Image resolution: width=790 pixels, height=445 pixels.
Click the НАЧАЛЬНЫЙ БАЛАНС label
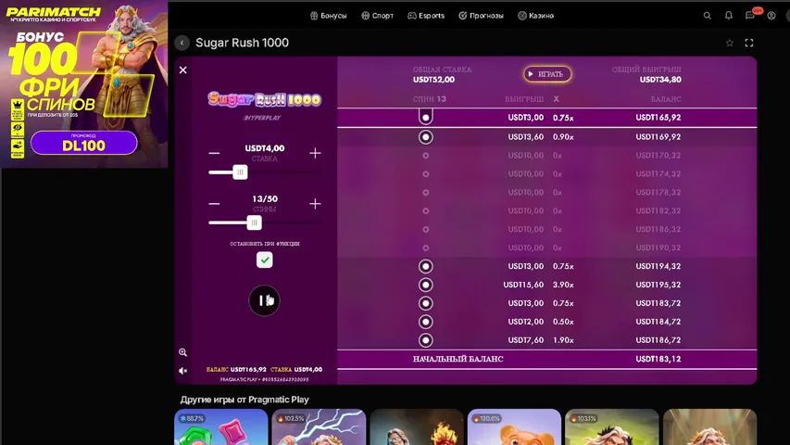458,359
